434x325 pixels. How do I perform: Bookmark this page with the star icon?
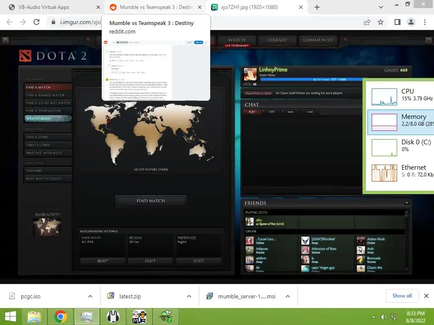click(x=381, y=22)
